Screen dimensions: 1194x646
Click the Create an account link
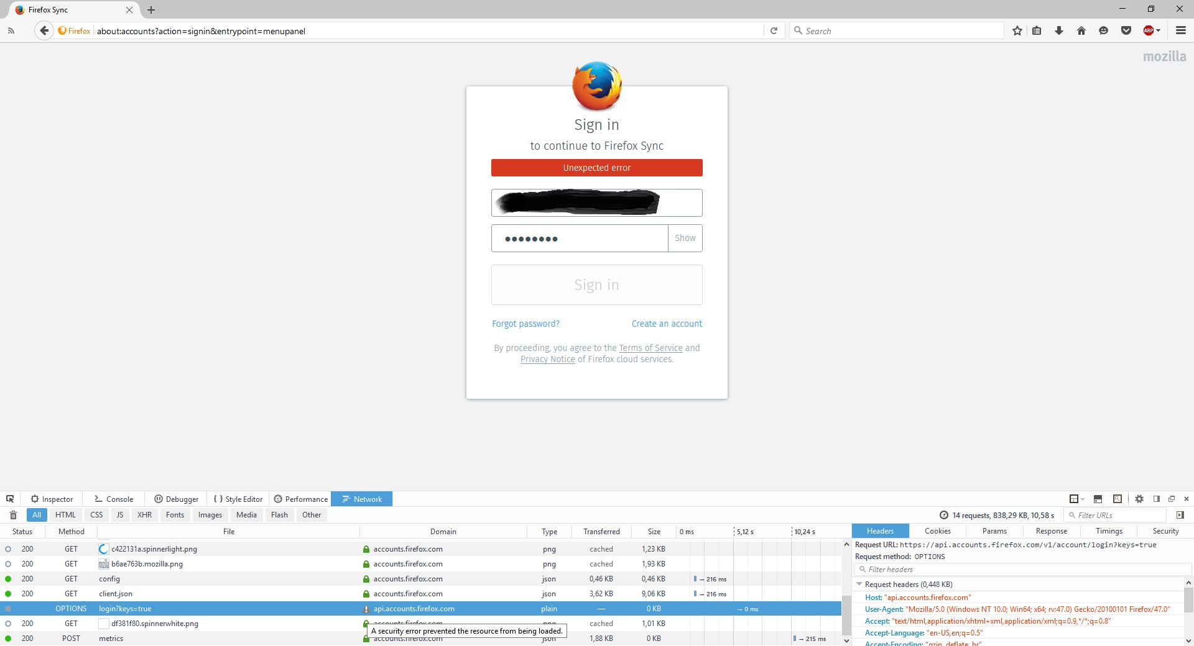tap(667, 324)
